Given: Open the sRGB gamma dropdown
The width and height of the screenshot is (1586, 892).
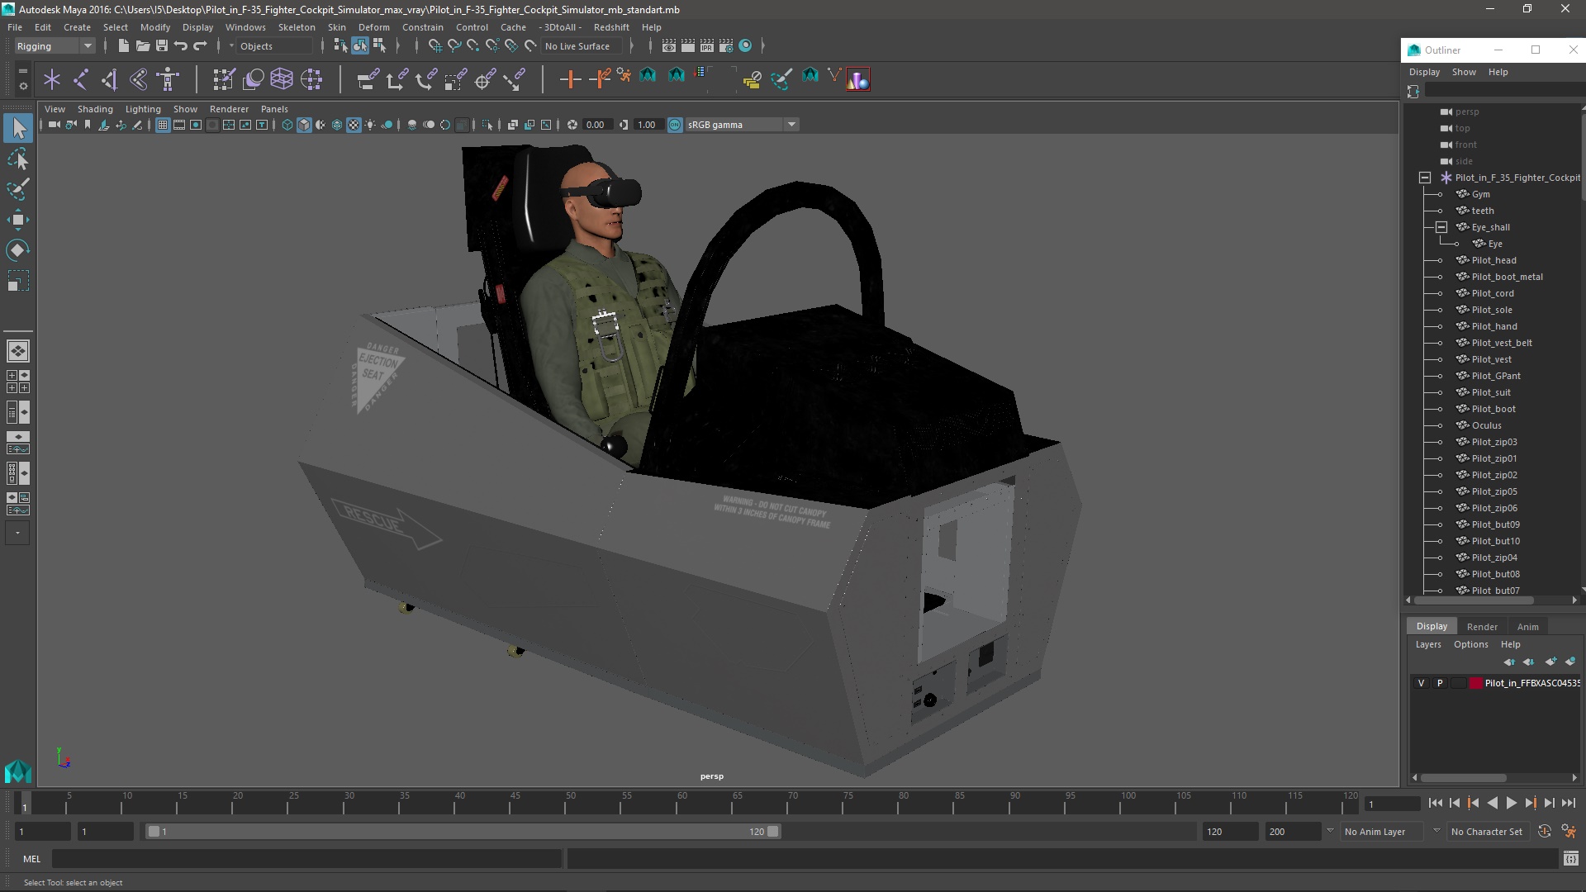Looking at the screenshot, I should click(791, 125).
